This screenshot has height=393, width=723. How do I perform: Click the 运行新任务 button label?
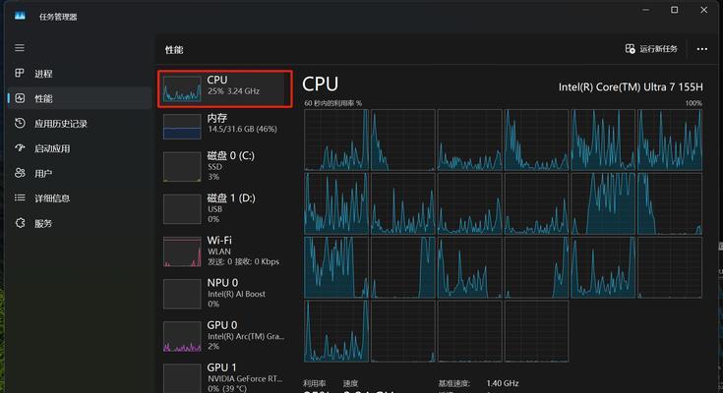658,49
